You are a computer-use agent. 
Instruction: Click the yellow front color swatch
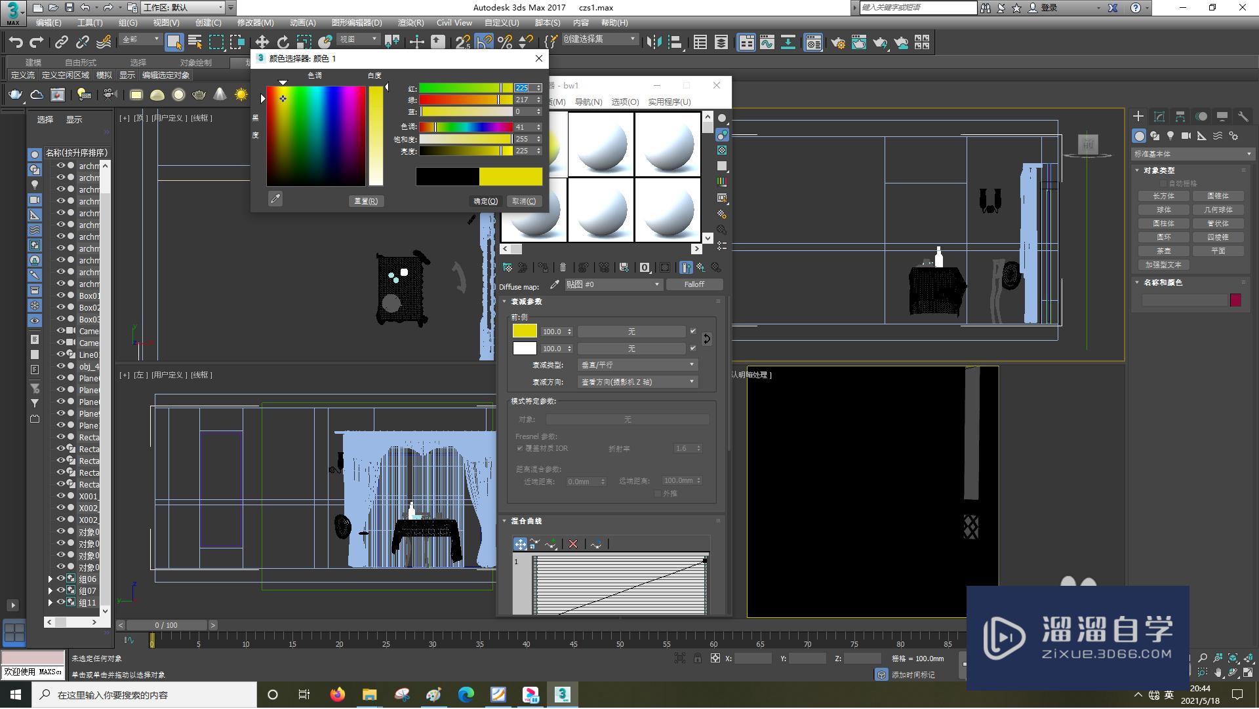[525, 332]
